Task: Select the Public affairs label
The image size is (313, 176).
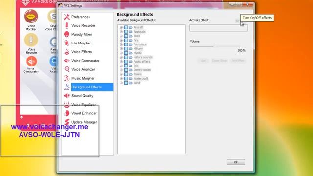Action: 142,62
